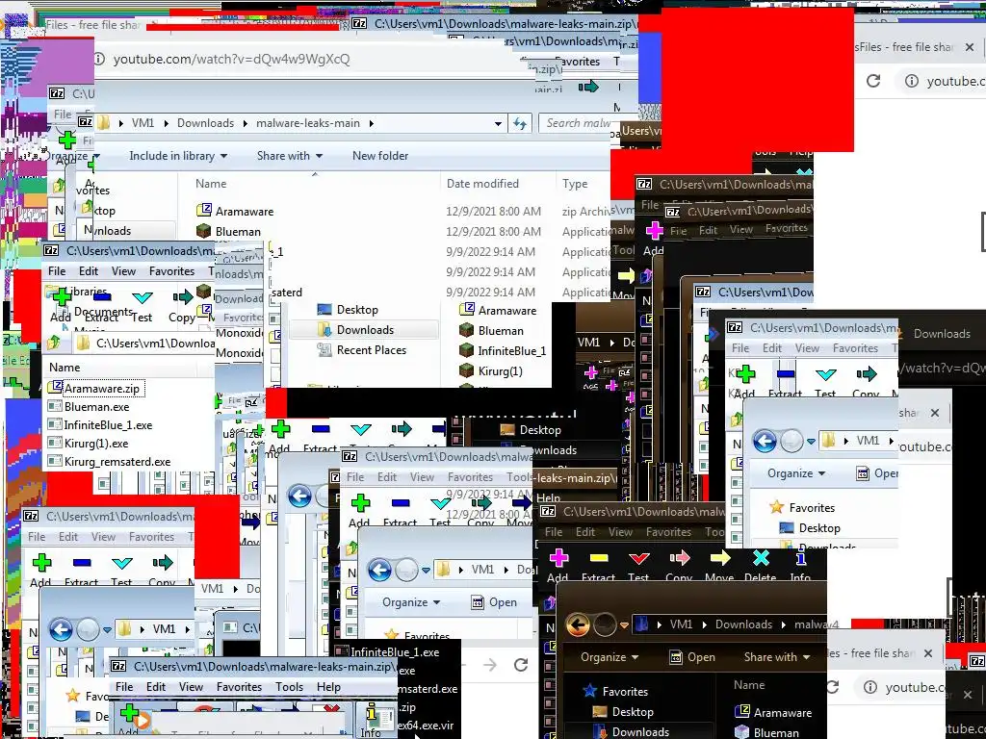Click red Test checkmark in dark 7-Zip toolbar
The width and height of the screenshot is (986, 739).
coord(639,558)
